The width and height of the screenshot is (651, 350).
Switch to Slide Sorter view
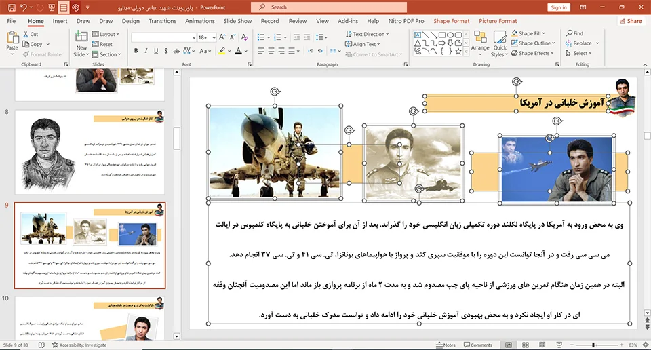525,345
